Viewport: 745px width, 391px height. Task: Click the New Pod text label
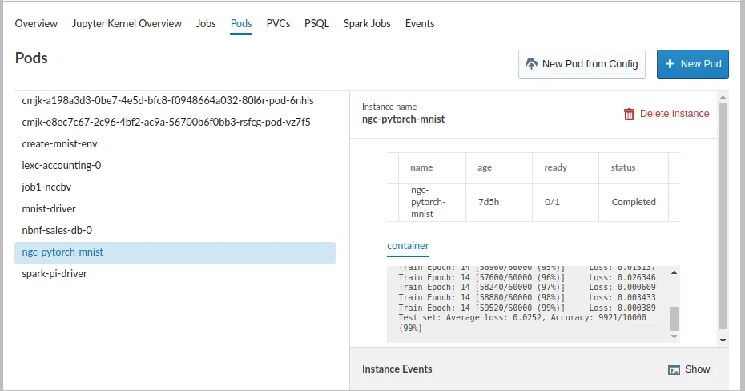(701, 63)
